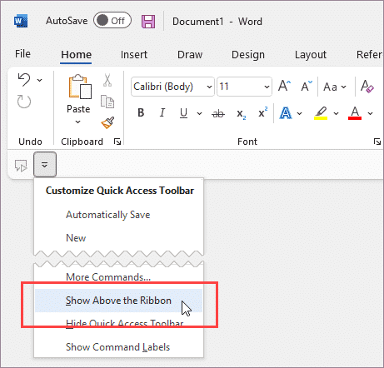Apply Italic formatting

coord(162,113)
